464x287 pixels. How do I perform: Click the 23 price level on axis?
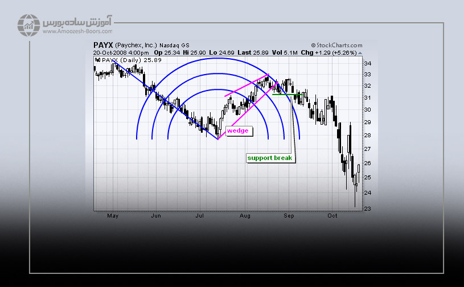[367, 208]
